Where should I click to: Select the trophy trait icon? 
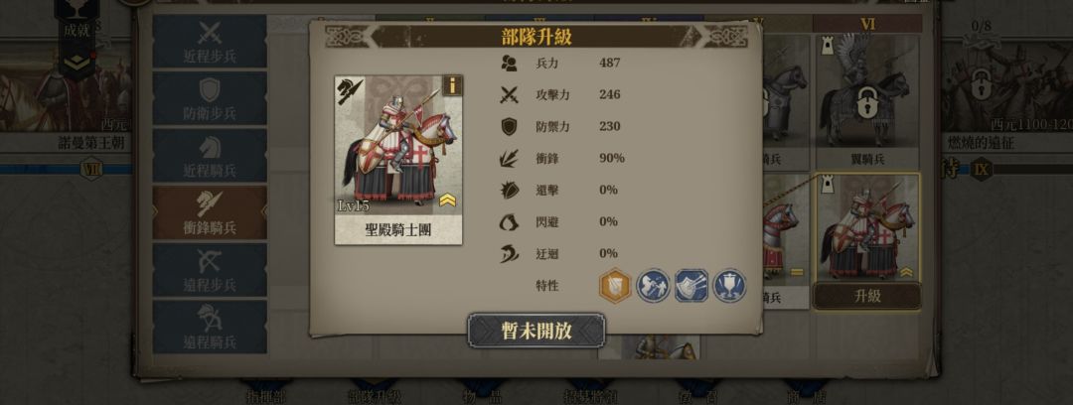729,286
